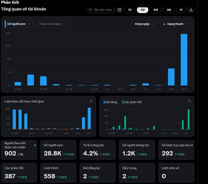Viewport: 208px width, 184px height.
Task: Open the Lượt chia sẻ card
Action: tap(176, 173)
